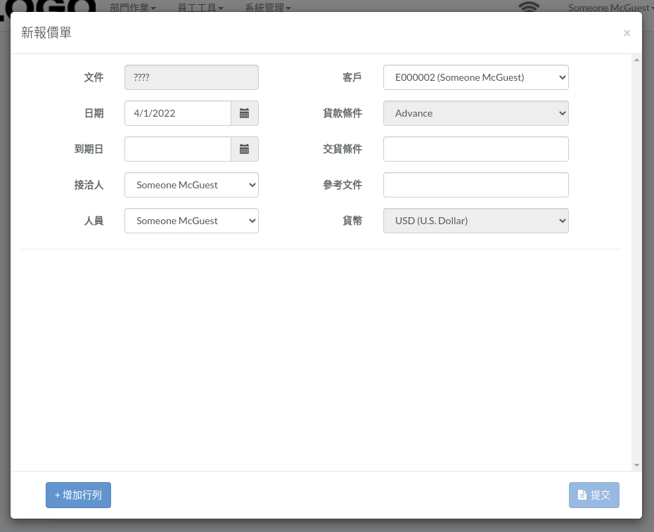Click the 交貨條件 input field

coord(476,149)
